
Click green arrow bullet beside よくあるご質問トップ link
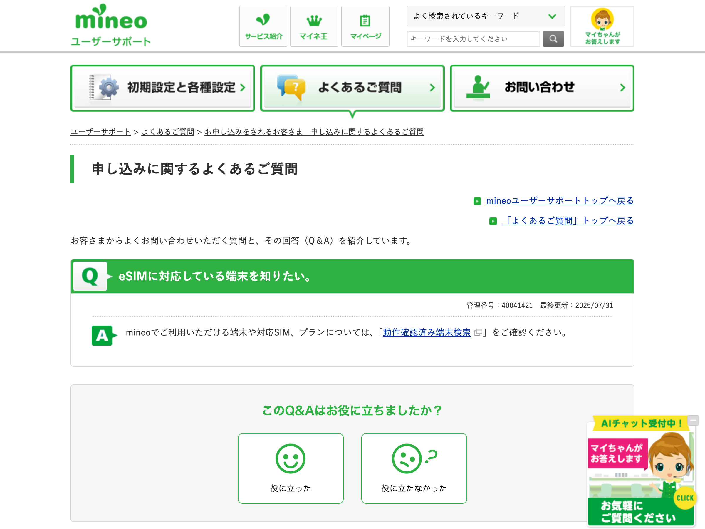point(493,221)
